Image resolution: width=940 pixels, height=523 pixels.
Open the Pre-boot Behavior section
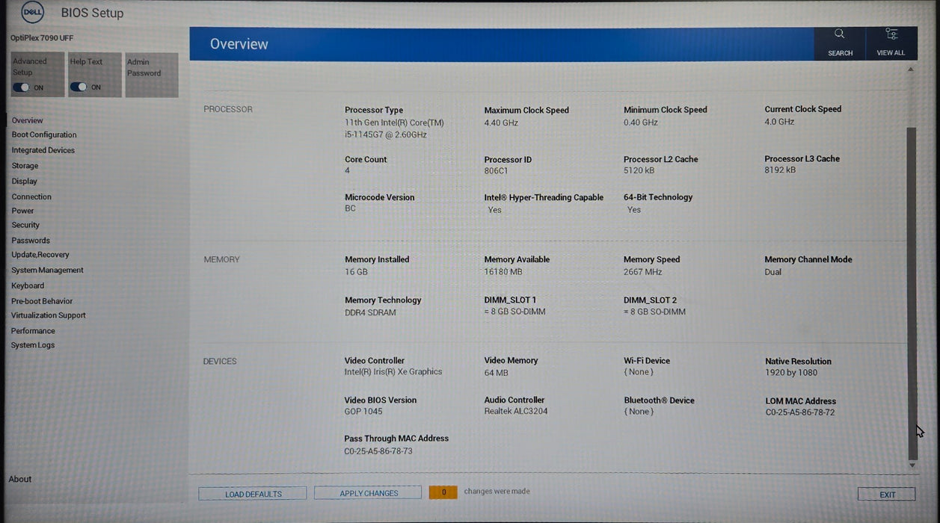coord(42,302)
